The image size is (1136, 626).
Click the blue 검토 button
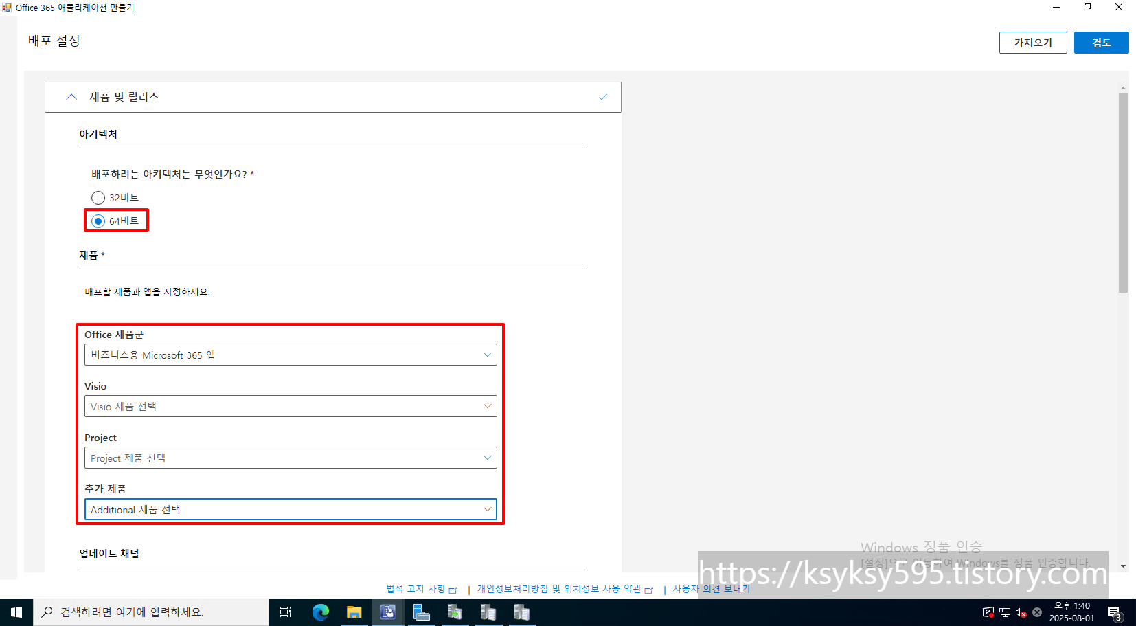click(1102, 43)
